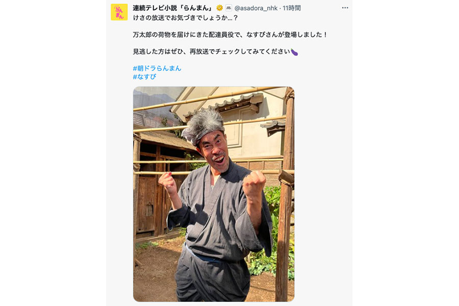Click the word なすびさん in the tweet text
The height and width of the screenshot is (306, 459).
(262, 35)
